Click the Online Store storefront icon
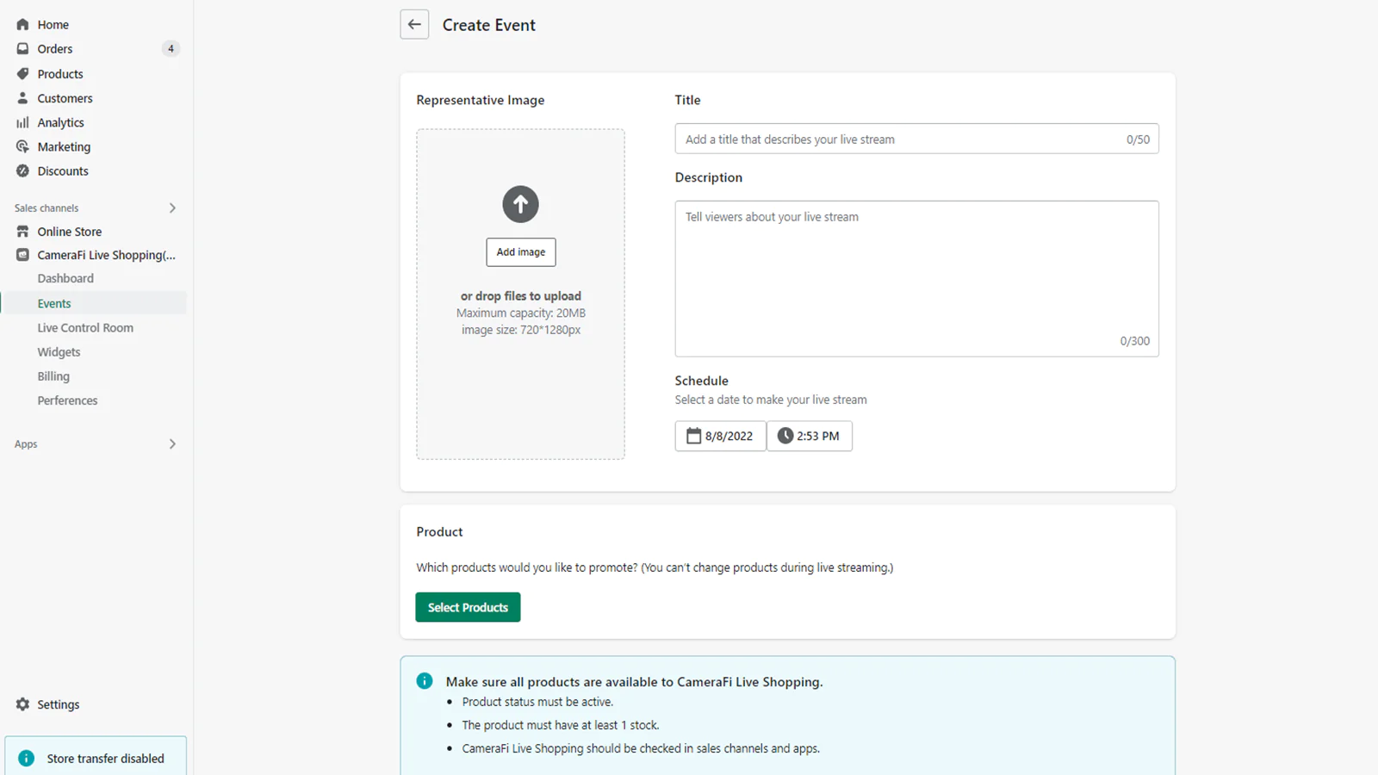The height and width of the screenshot is (775, 1378). click(22, 232)
